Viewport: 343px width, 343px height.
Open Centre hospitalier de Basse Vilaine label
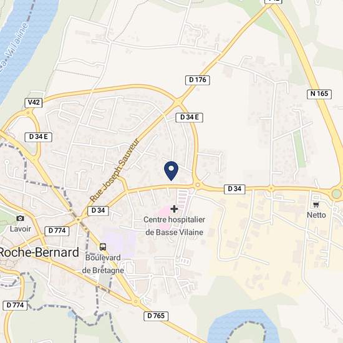175,226
